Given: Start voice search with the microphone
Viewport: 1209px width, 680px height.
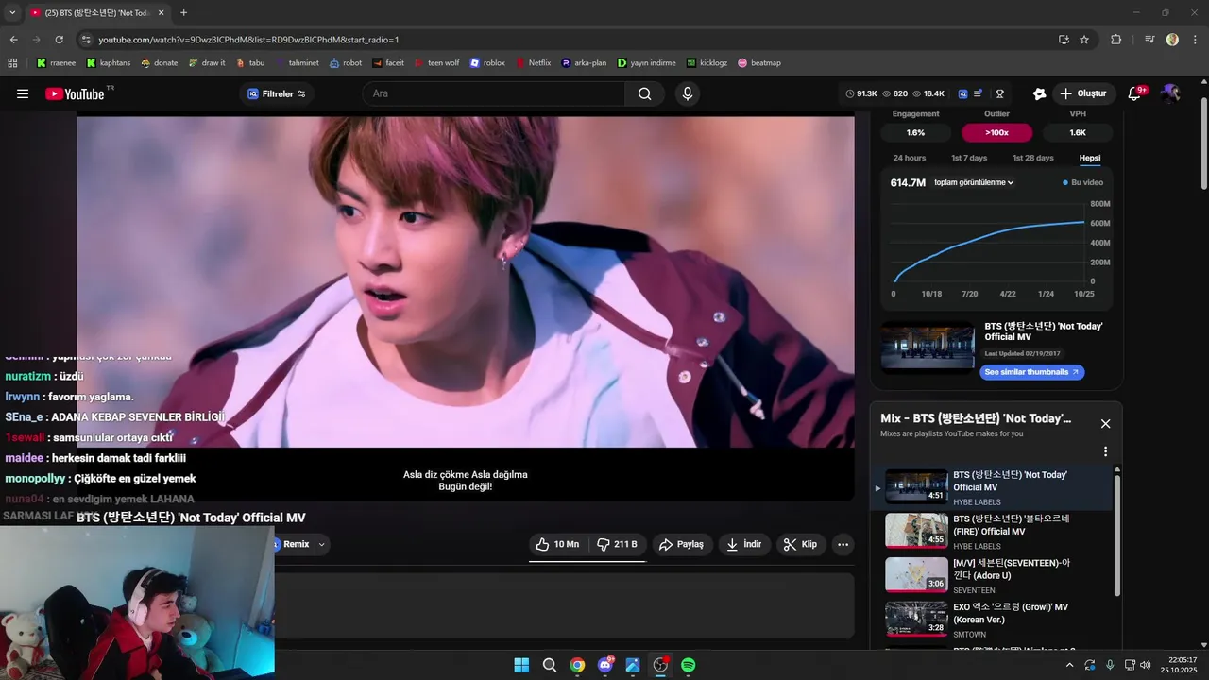Looking at the screenshot, I should click(x=688, y=93).
